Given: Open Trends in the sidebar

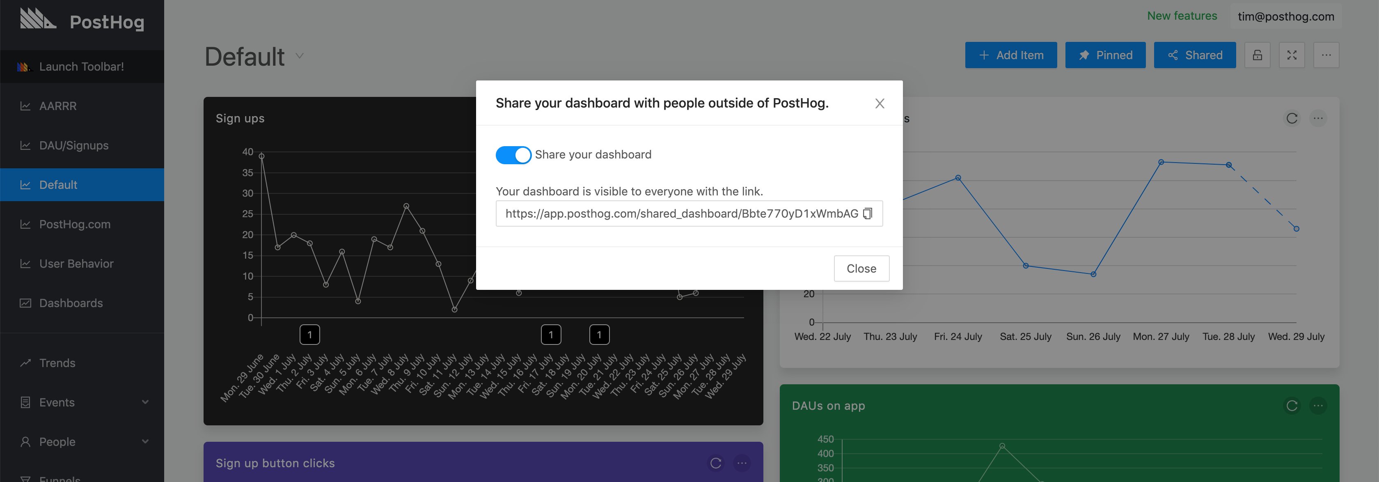Looking at the screenshot, I should point(57,363).
